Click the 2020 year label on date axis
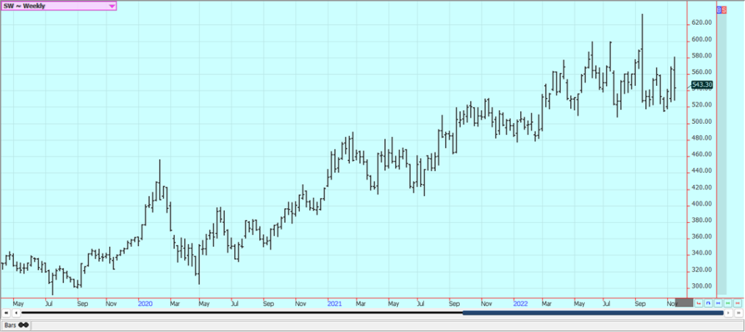 (146, 303)
